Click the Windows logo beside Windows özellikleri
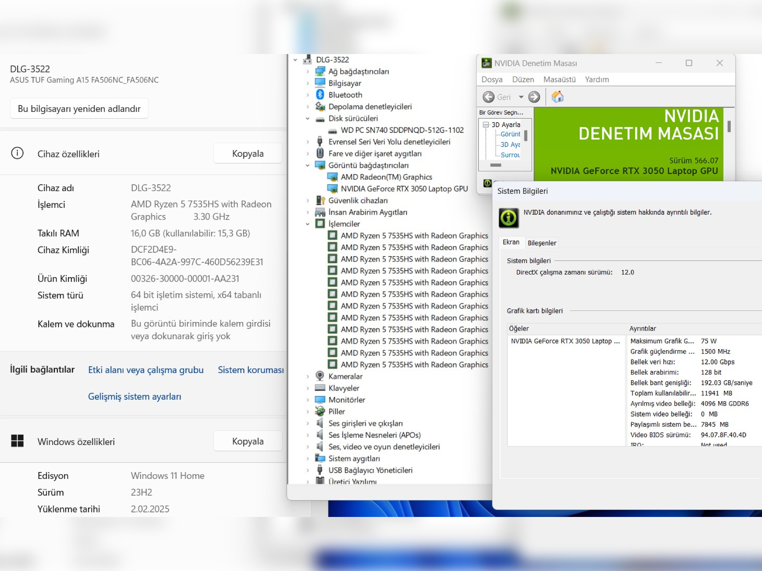This screenshot has width=762, height=571. (x=18, y=441)
